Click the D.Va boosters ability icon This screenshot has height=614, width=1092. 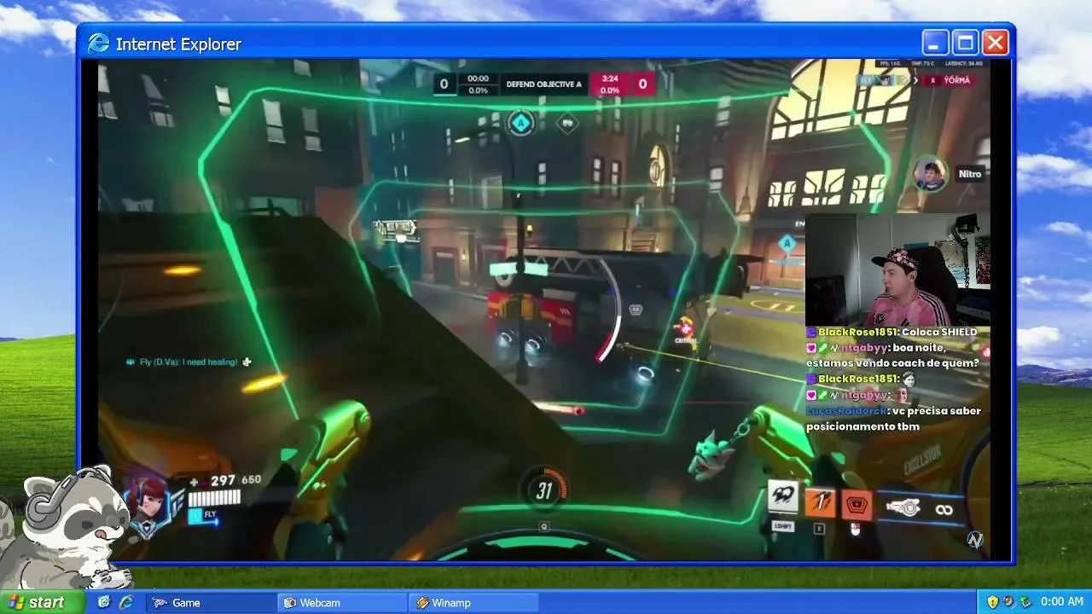[782, 497]
